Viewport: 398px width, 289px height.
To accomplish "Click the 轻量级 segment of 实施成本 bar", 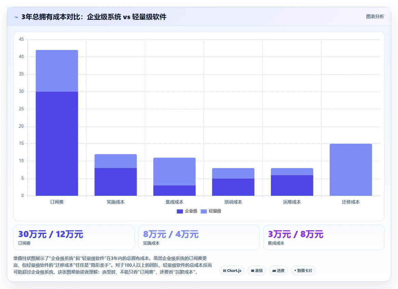I will click(115, 161).
